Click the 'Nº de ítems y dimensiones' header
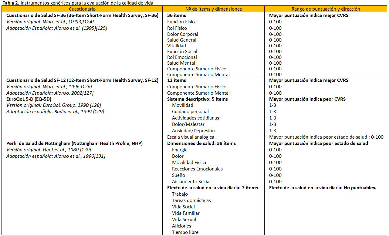This screenshot has height=236, width=389. click(x=214, y=9)
